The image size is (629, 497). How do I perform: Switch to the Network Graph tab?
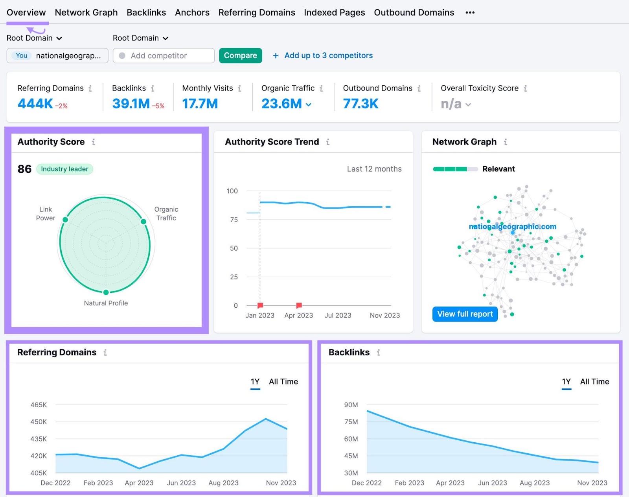pyautogui.click(x=86, y=13)
